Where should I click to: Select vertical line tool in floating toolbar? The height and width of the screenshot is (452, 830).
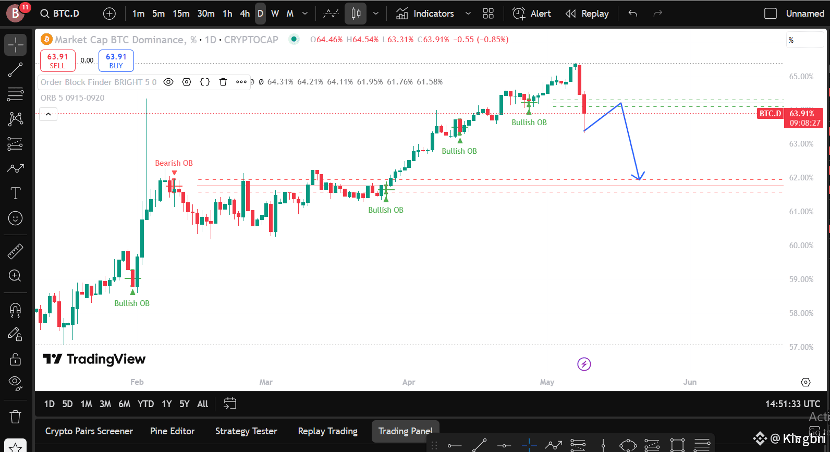click(x=603, y=445)
